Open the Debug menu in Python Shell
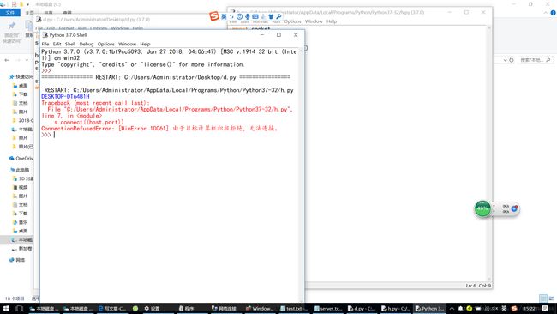Image resolution: width=557 pixels, height=314 pixels. [87, 44]
